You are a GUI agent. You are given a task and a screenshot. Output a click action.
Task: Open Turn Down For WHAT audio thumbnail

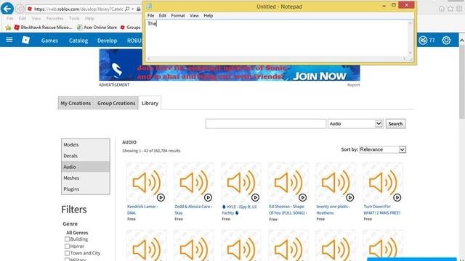pos(383,183)
